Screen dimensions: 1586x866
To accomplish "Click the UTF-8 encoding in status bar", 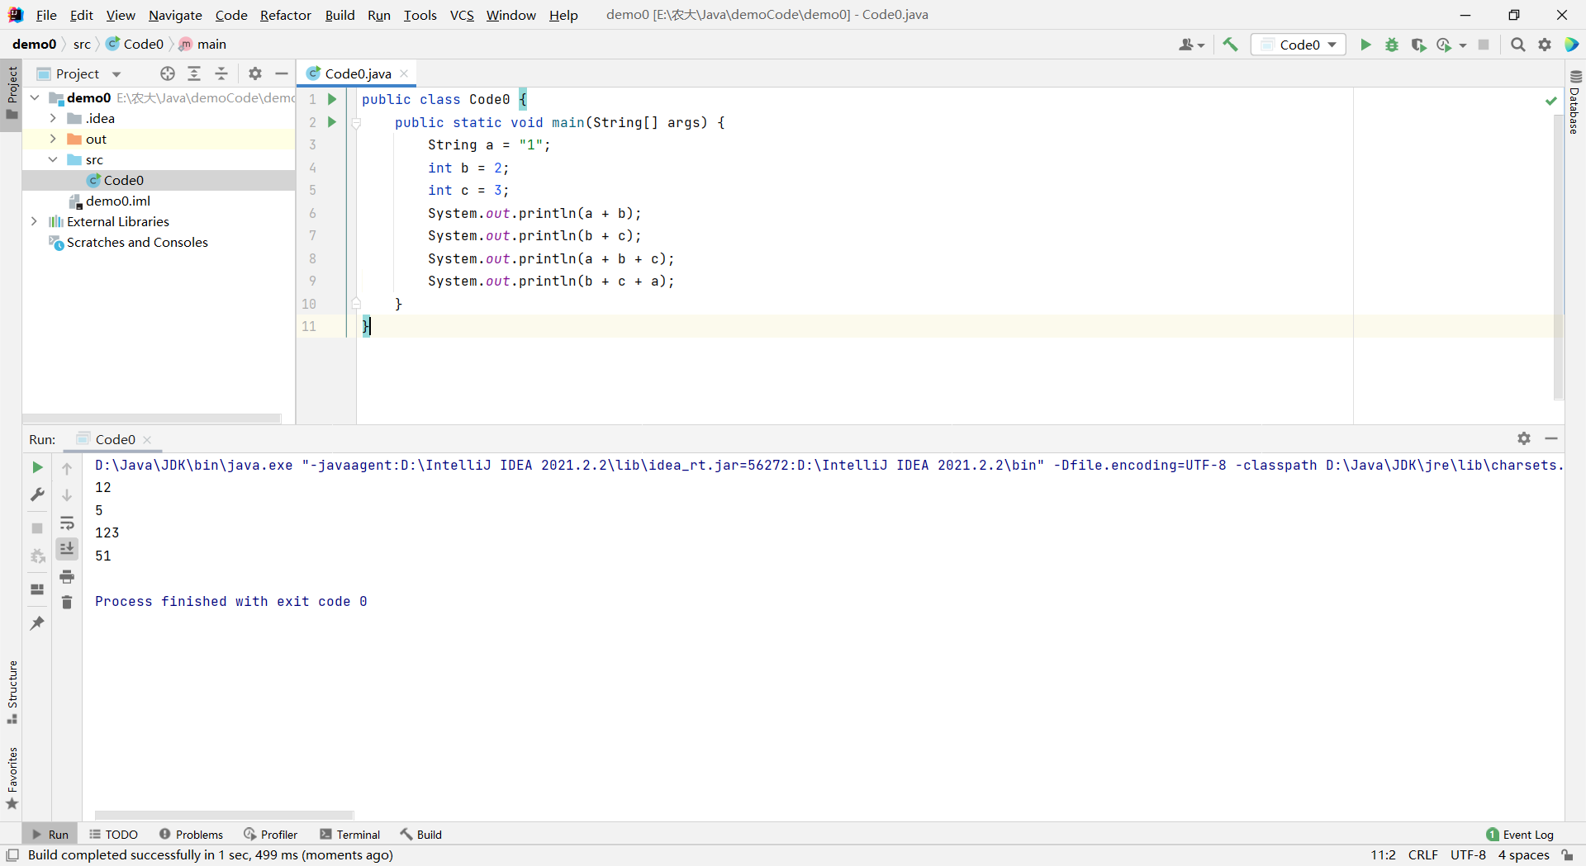I will click(x=1468, y=855).
